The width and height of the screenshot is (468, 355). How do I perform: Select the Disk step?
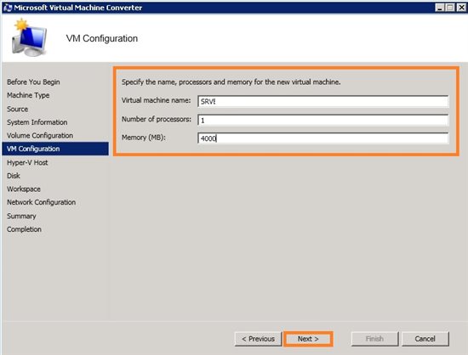point(14,176)
